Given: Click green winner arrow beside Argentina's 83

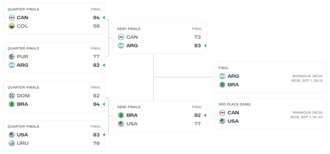Looking at the screenshot, I should pos(205,46).
